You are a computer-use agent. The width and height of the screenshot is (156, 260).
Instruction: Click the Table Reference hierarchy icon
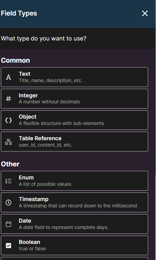click(8, 142)
